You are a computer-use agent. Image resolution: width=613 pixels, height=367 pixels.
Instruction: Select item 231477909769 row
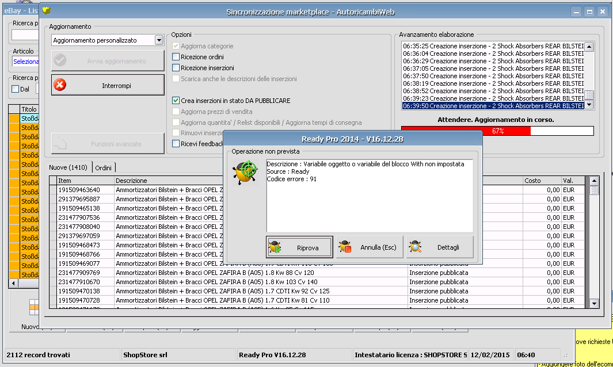click(317, 273)
